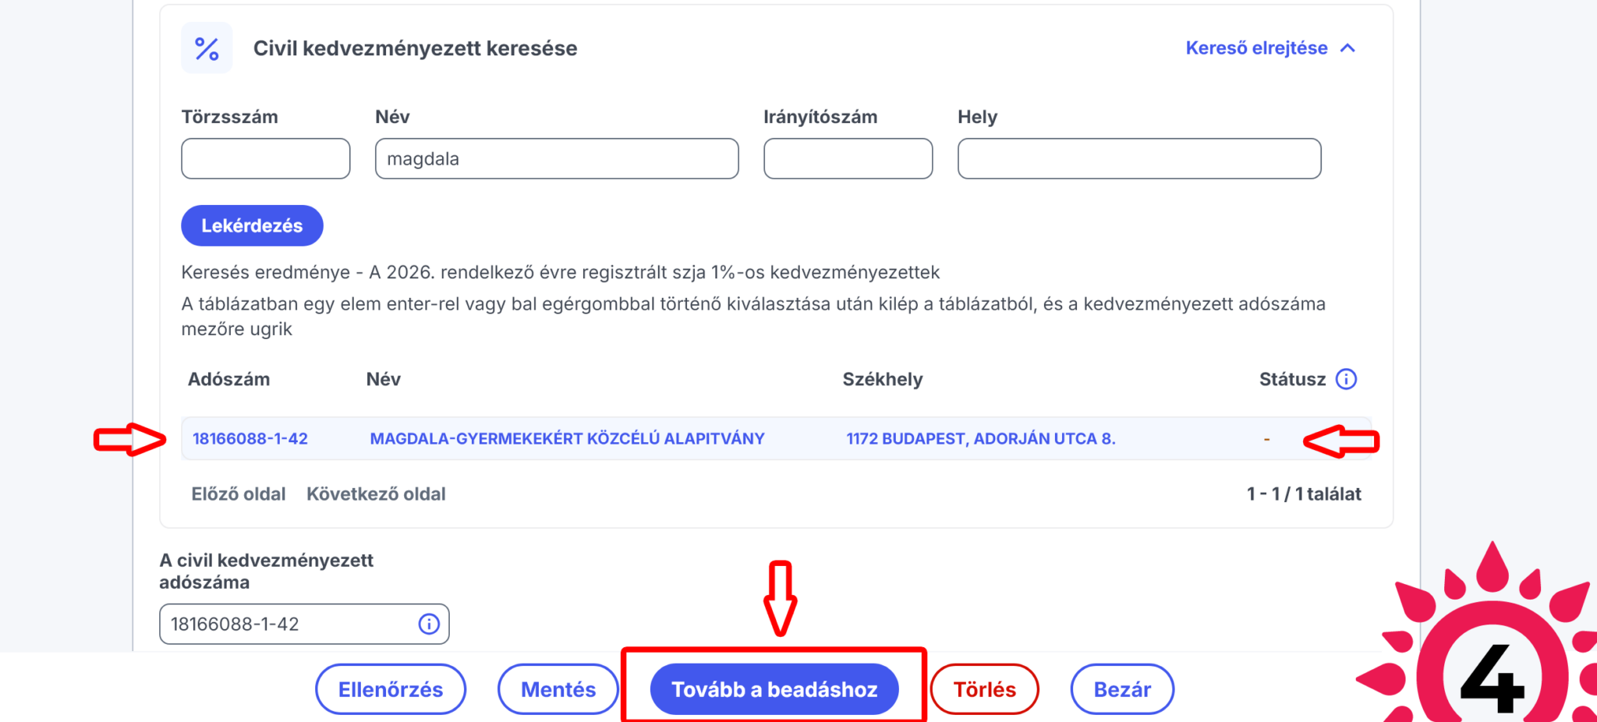Click the Irányítószám input box
1597x722 pixels.
[x=848, y=158]
